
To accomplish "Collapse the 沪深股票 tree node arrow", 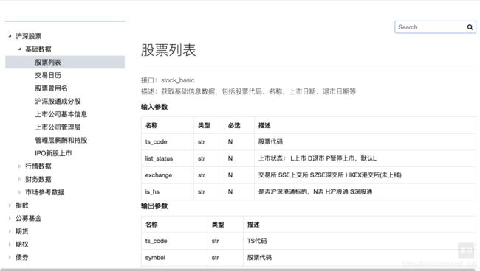I will (10, 36).
